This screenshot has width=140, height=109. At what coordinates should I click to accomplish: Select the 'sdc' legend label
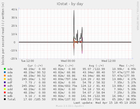tap(10, 76)
